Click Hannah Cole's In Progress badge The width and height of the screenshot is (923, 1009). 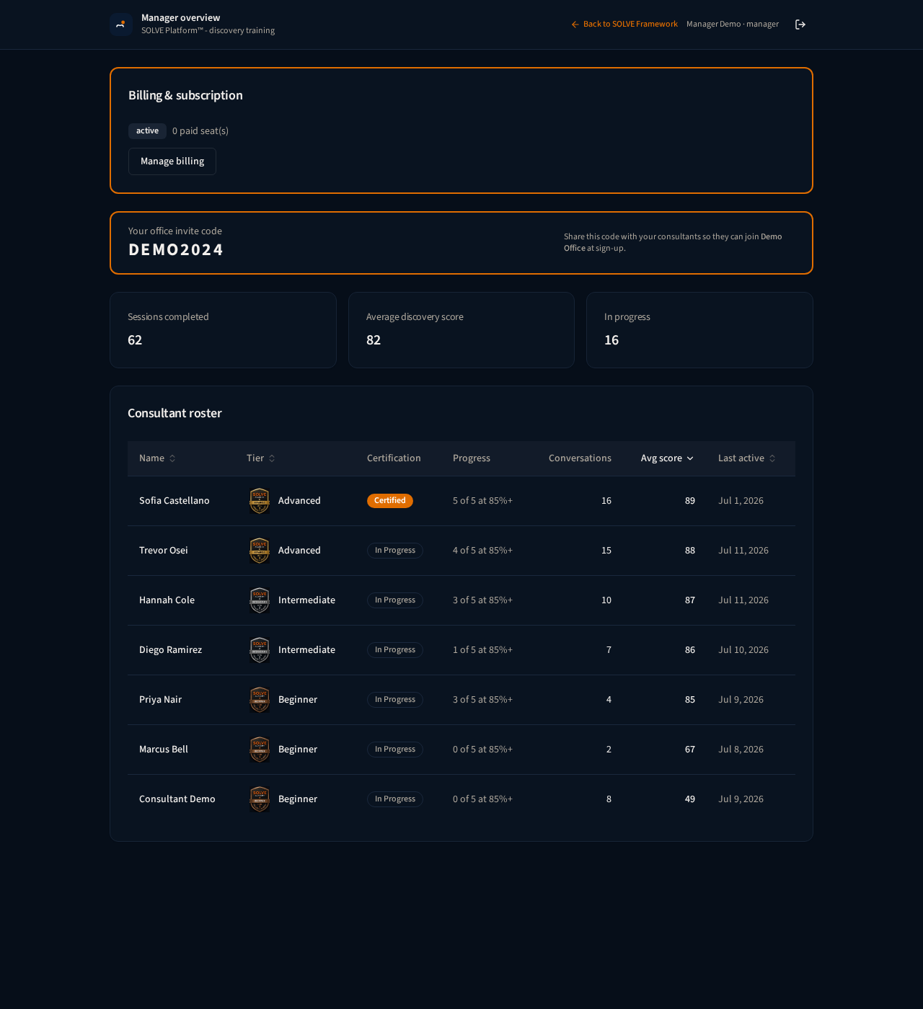point(395,600)
